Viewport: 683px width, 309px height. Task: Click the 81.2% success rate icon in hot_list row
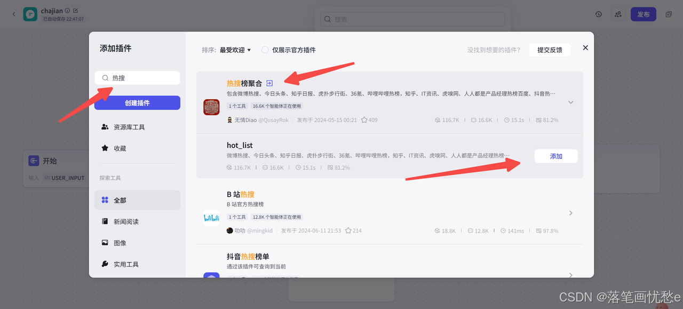[x=330, y=168]
